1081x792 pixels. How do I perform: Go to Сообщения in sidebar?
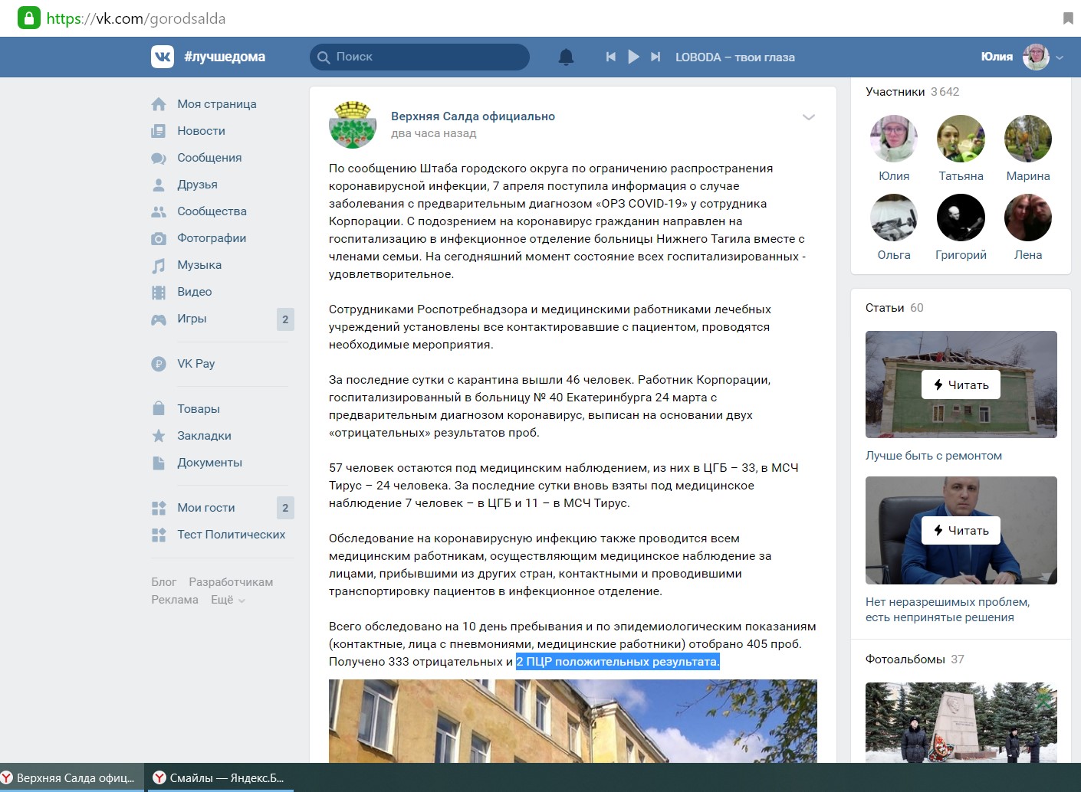coord(209,158)
